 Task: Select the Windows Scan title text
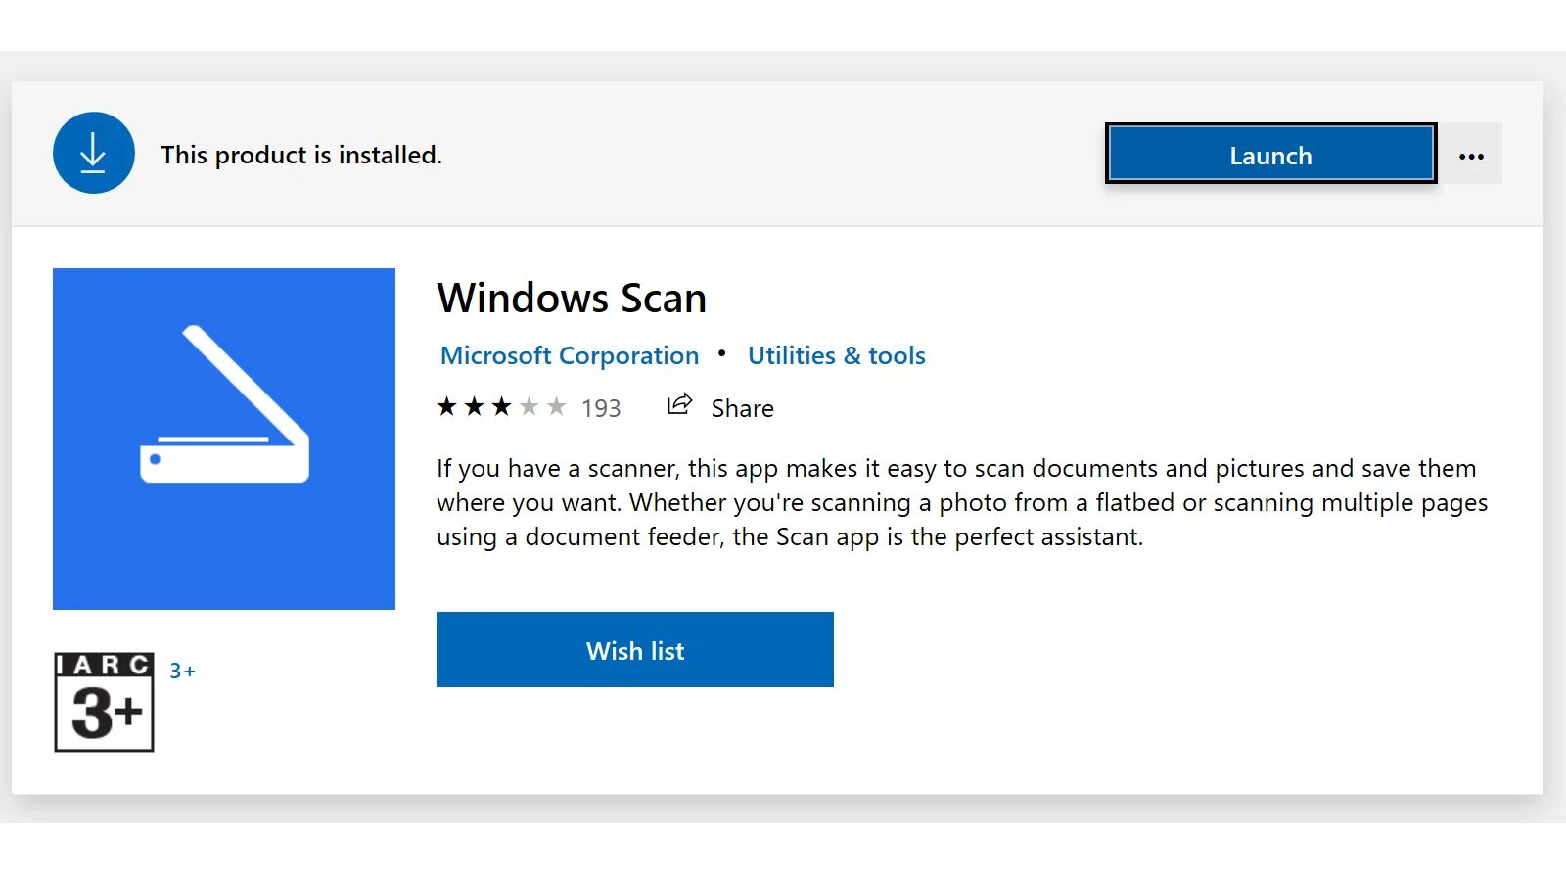[x=572, y=298]
